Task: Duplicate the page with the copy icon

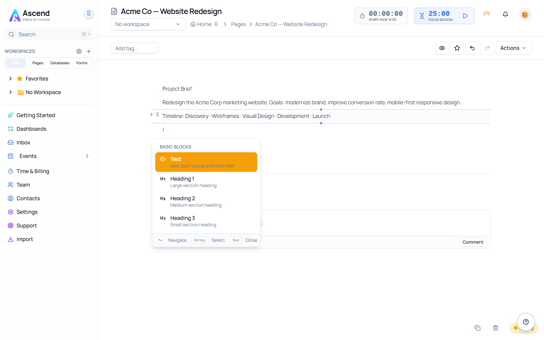Action: coord(478,328)
